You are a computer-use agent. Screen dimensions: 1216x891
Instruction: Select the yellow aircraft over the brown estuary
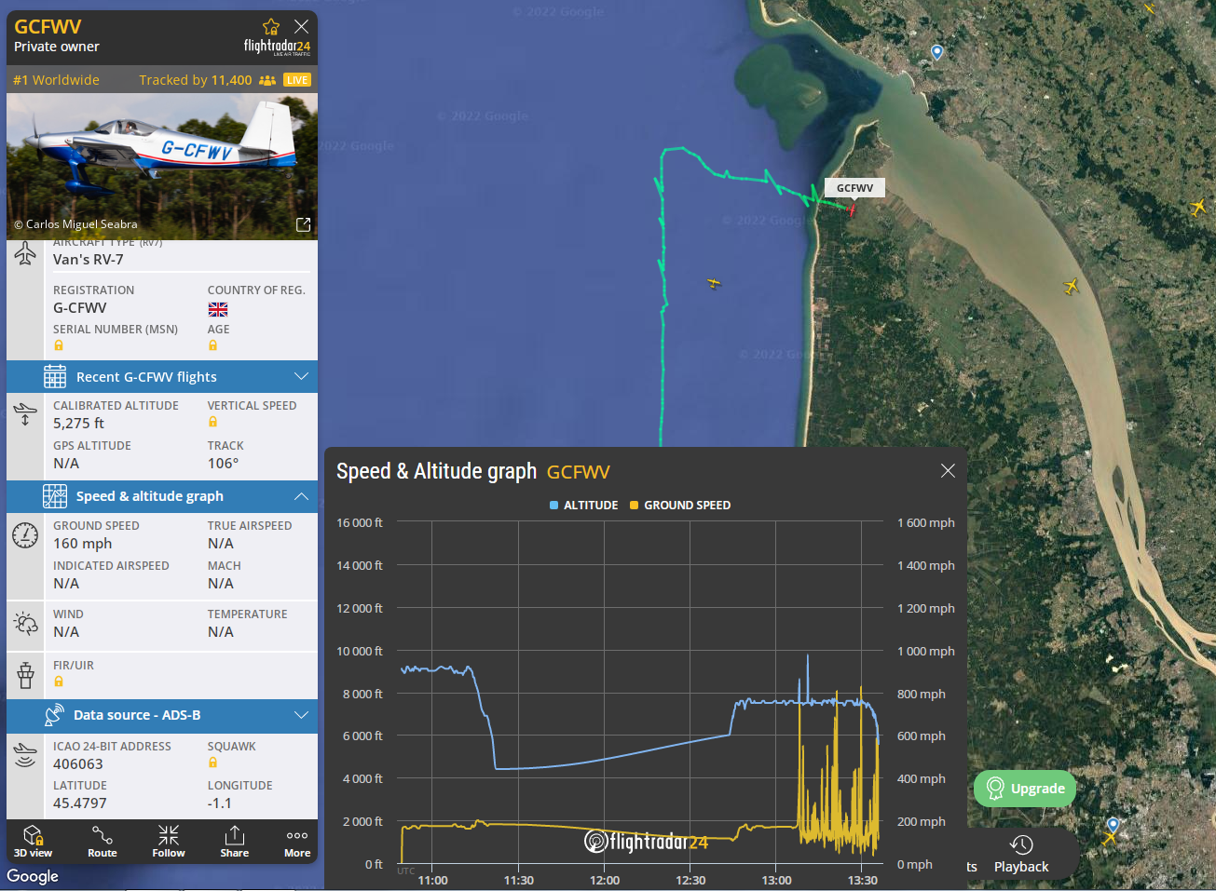click(x=1072, y=286)
